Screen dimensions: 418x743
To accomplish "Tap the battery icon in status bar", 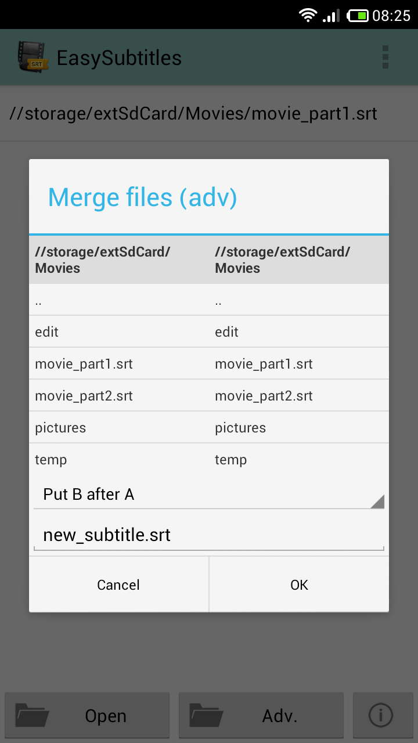I will point(358,15).
